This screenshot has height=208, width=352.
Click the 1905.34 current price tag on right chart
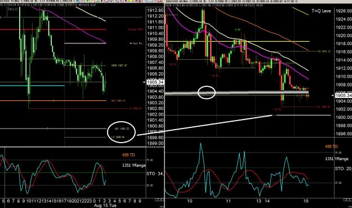(x=344, y=95)
